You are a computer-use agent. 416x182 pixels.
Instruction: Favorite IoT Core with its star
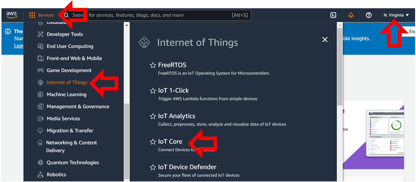153,142
